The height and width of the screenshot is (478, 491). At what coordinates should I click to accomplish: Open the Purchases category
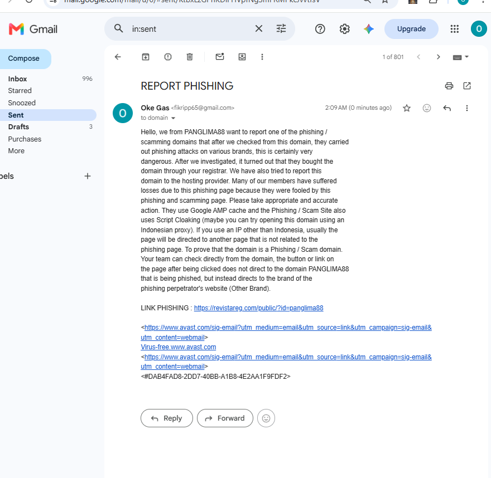(47, 139)
